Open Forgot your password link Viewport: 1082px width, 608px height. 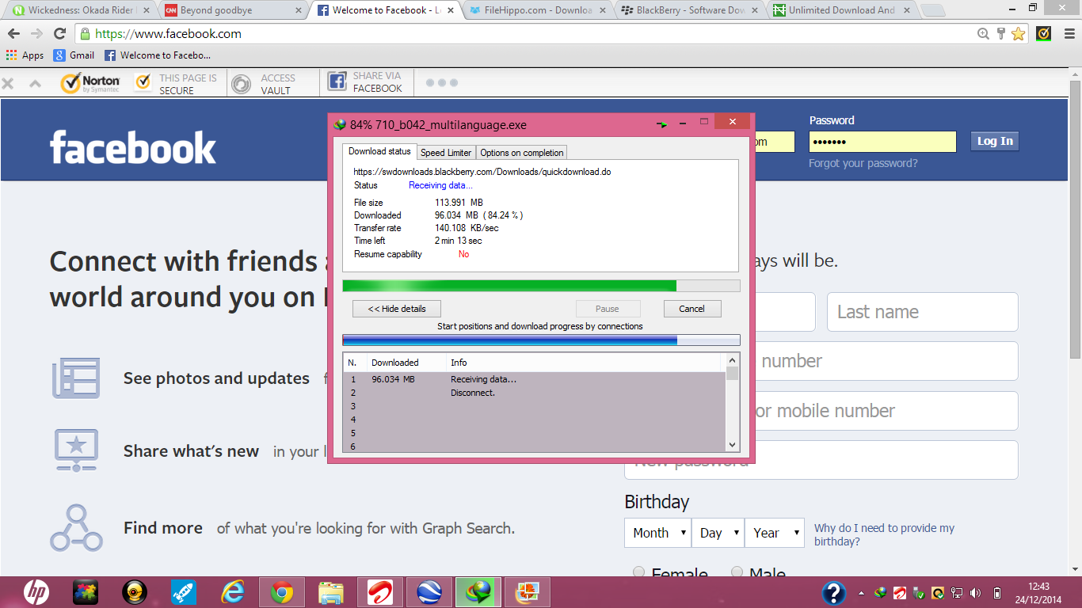click(x=863, y=163)
